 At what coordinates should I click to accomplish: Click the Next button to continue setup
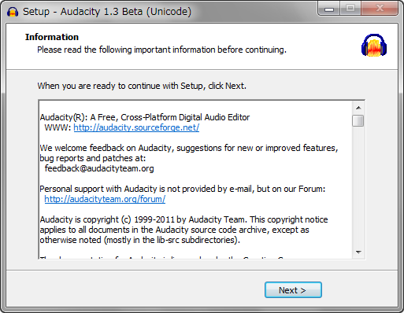point(293,290)
